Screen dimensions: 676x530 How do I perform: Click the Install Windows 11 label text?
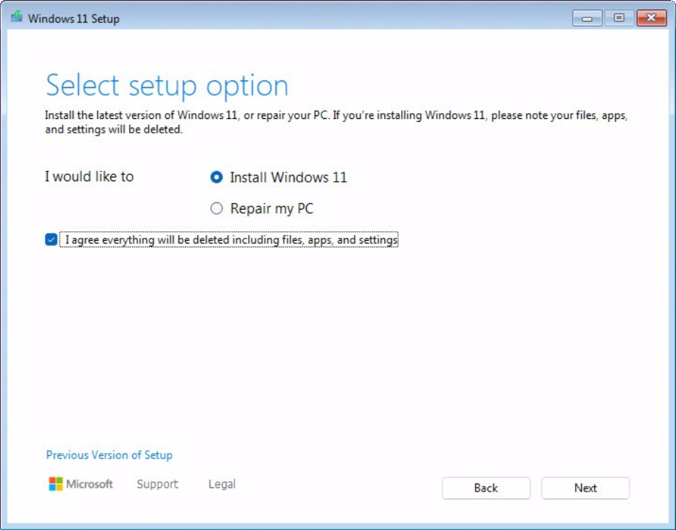point(288,176)
